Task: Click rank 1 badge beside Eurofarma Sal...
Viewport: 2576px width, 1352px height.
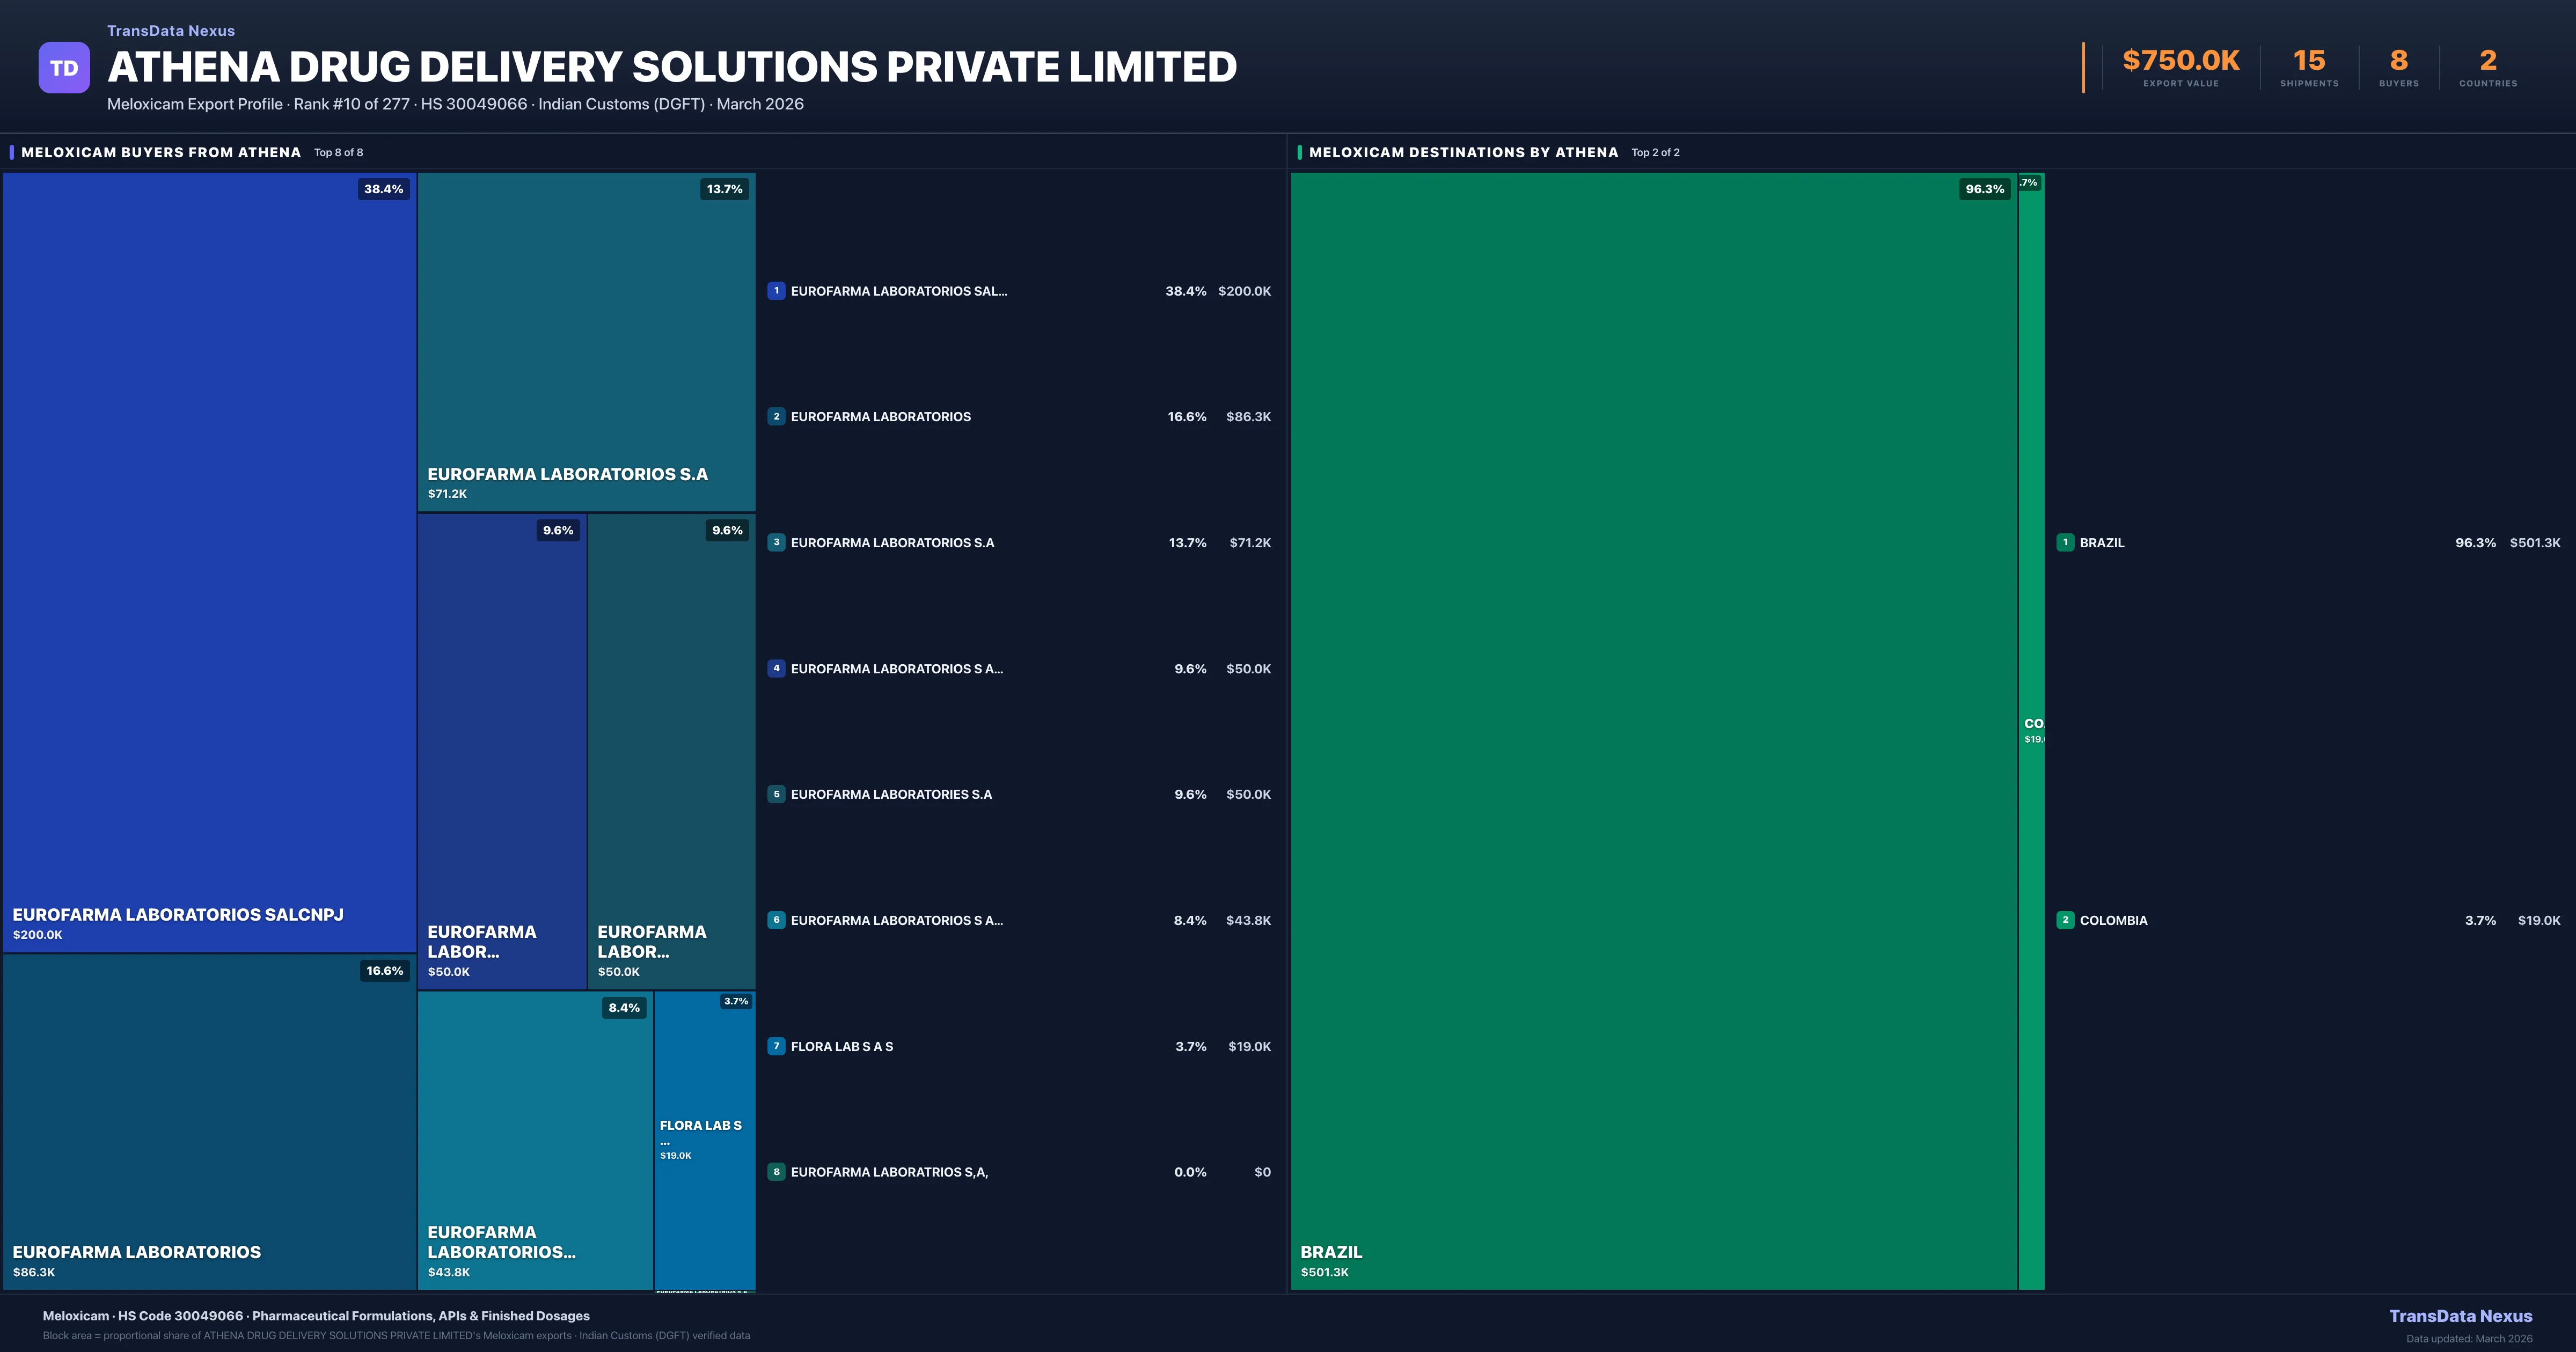Action: click(776, 291)
